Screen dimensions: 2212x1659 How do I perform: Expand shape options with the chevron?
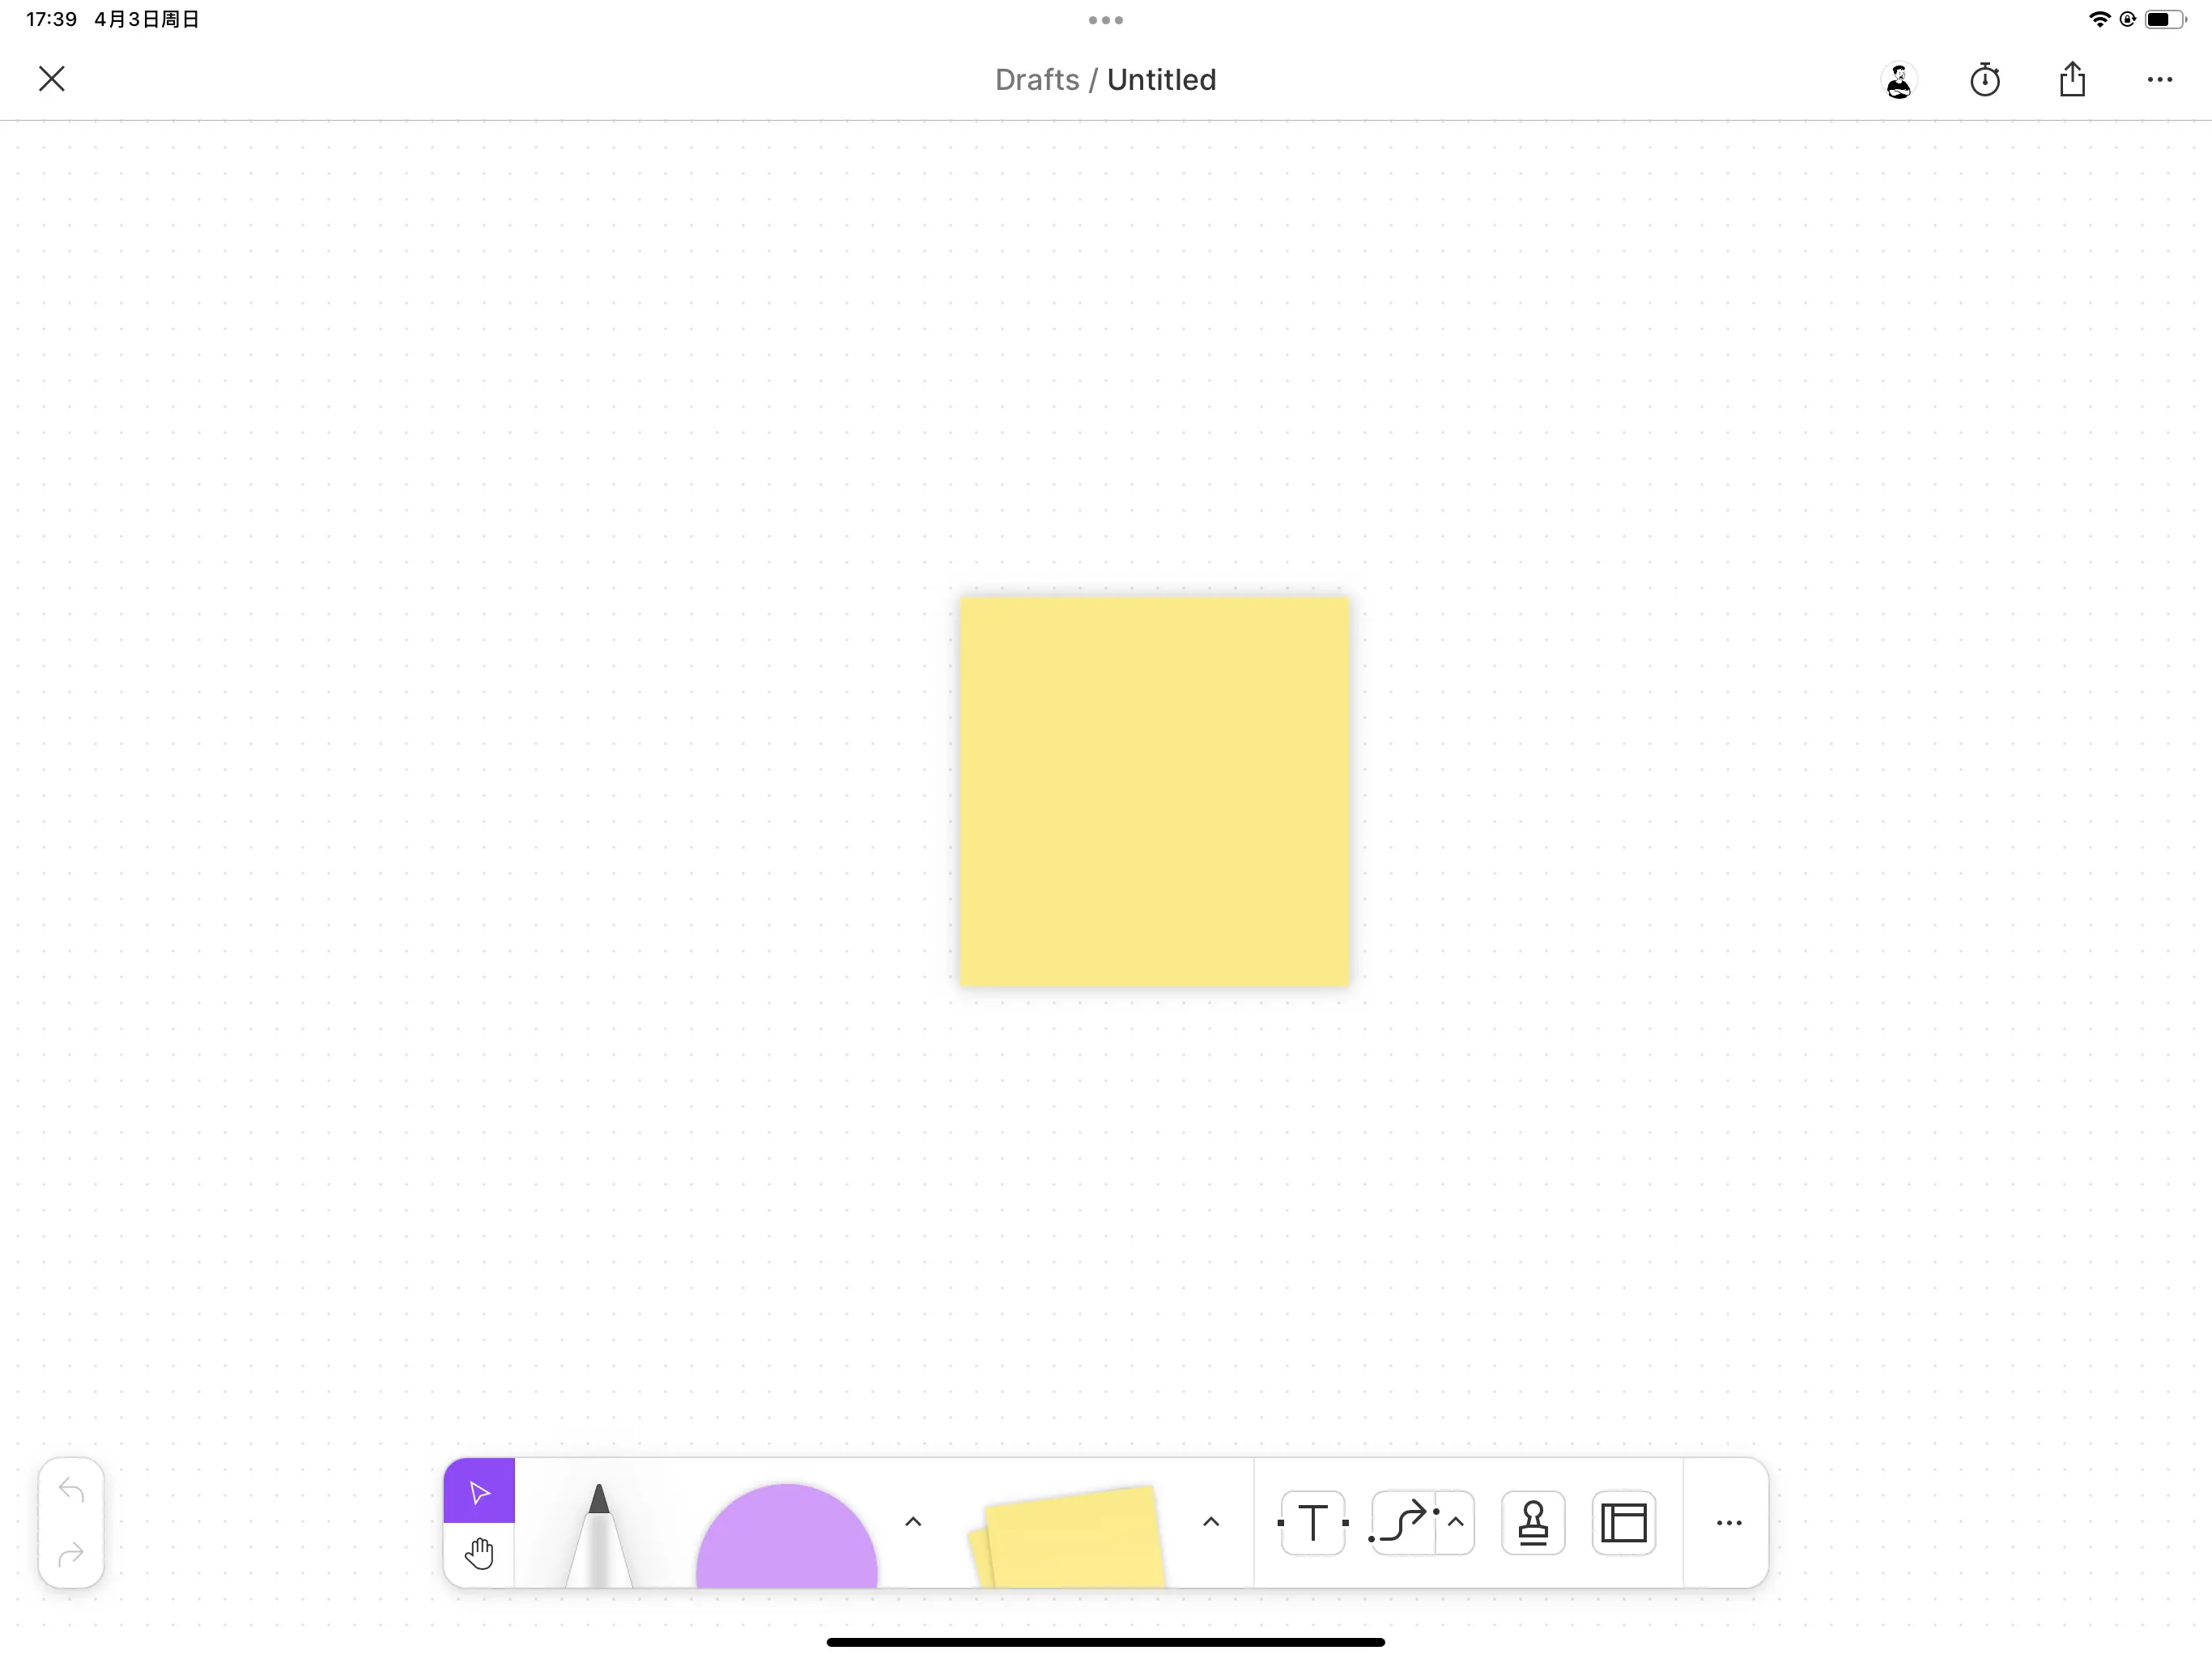pos(913,1522)
